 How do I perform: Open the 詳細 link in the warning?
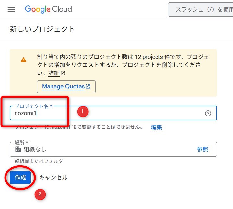tap(54, 73)
